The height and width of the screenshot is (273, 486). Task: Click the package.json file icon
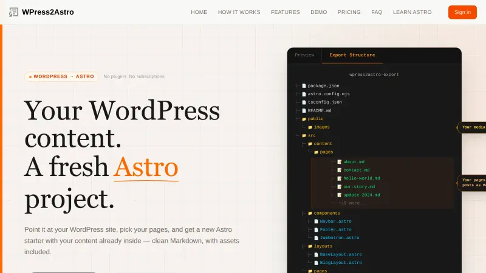coord(304,86)
